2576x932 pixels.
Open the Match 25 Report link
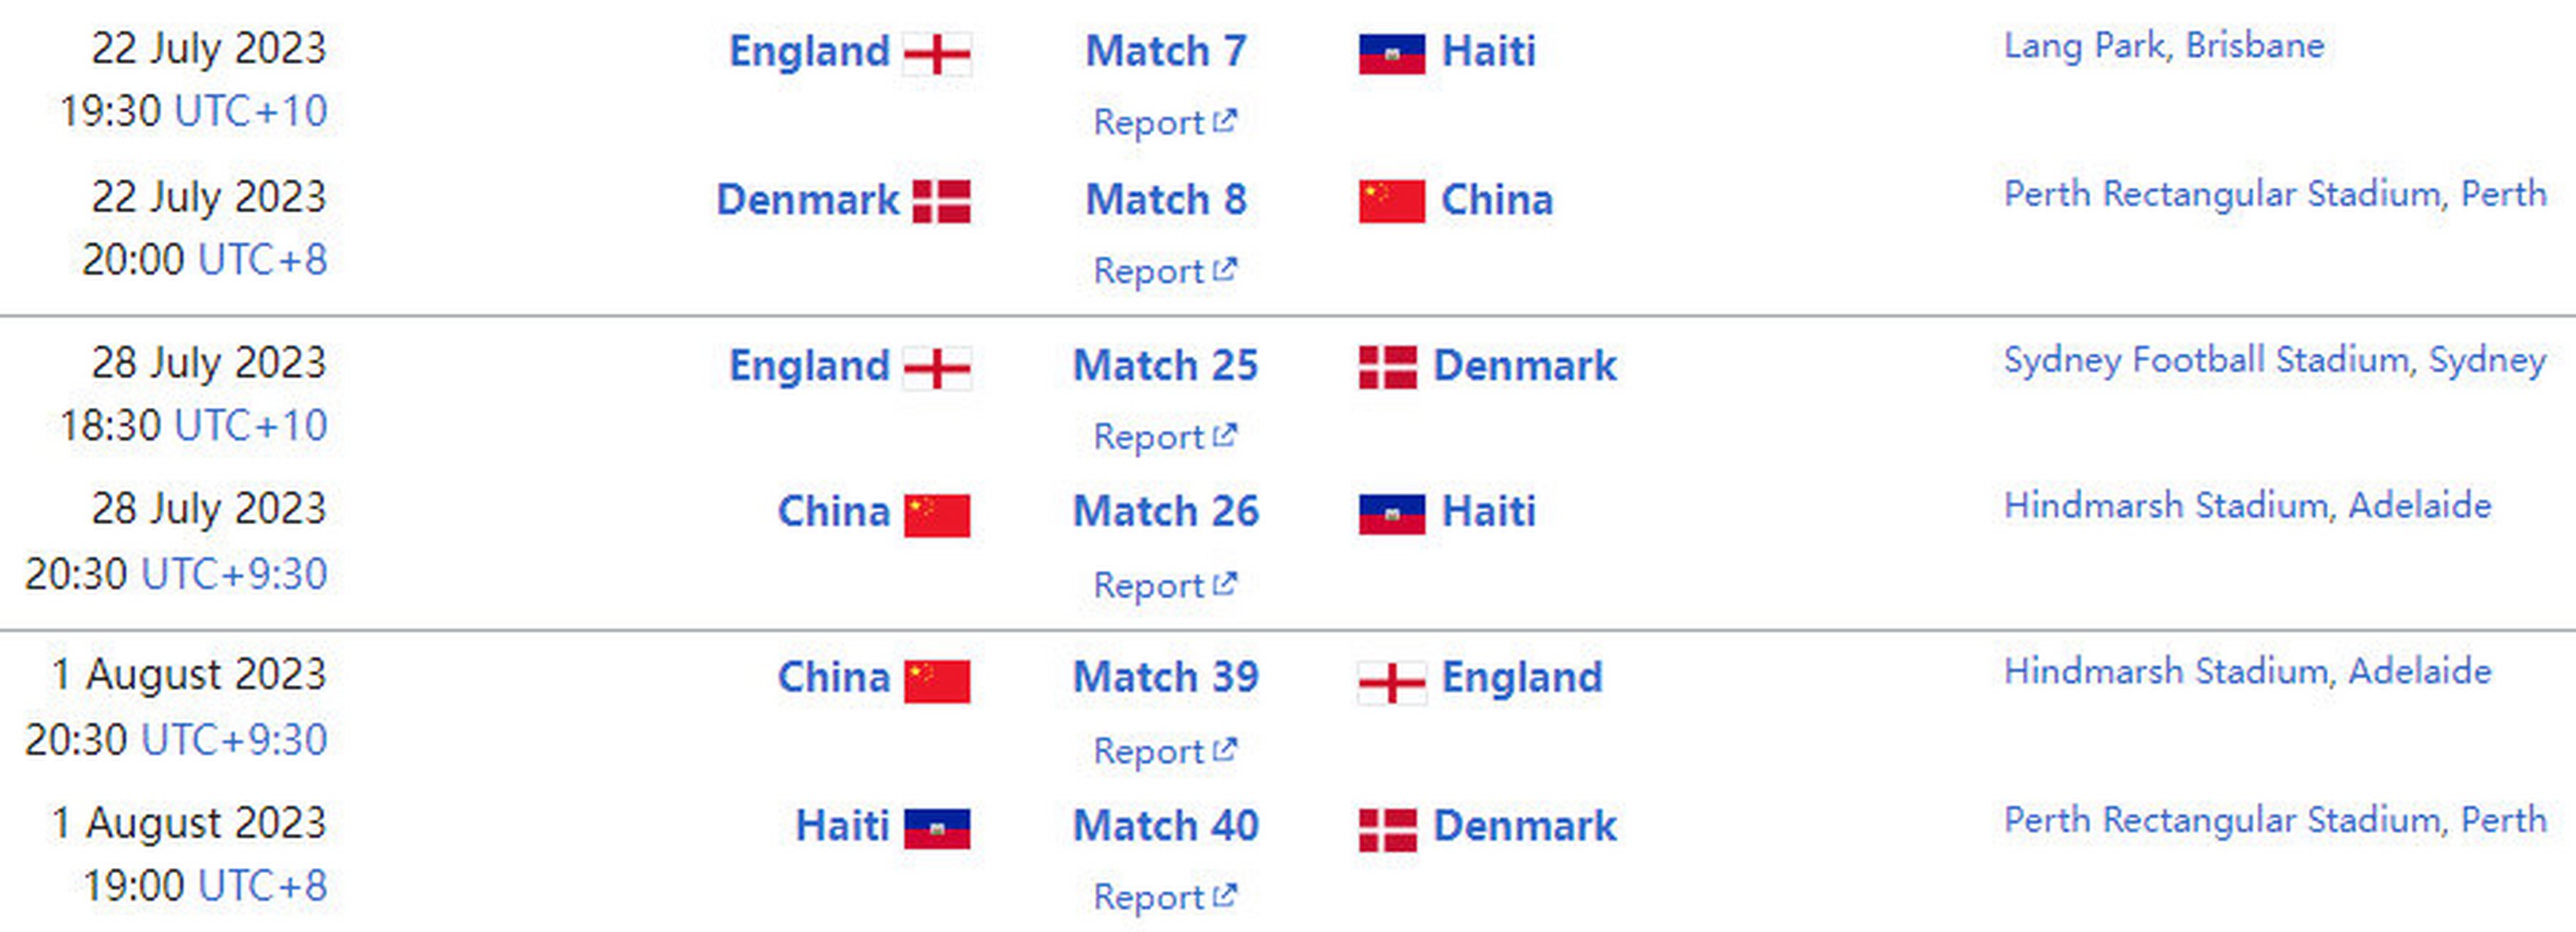(x=1164, y=438)
